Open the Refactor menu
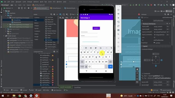This screenshot has width=175, height=98. coord(36,2)
